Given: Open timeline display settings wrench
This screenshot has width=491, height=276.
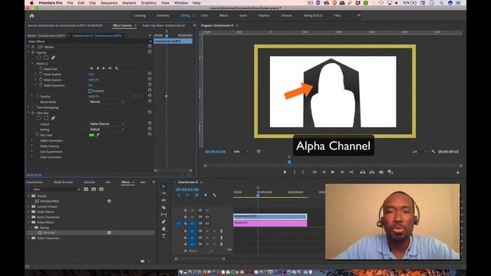Looking at the screenshot, I should pyautogui.click(x=215, y=195).
